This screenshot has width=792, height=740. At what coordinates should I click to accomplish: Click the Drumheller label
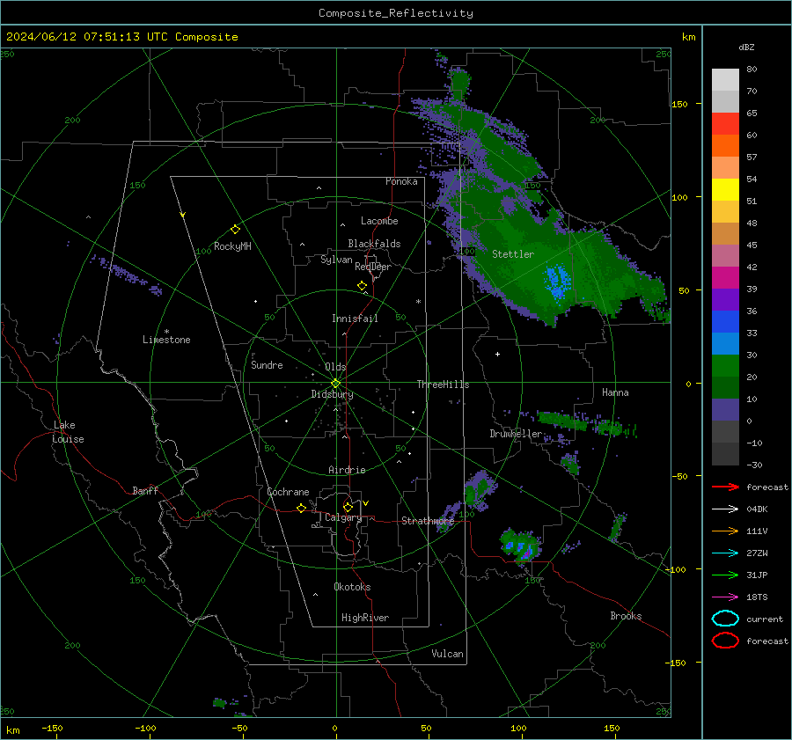tap(516, 434)
